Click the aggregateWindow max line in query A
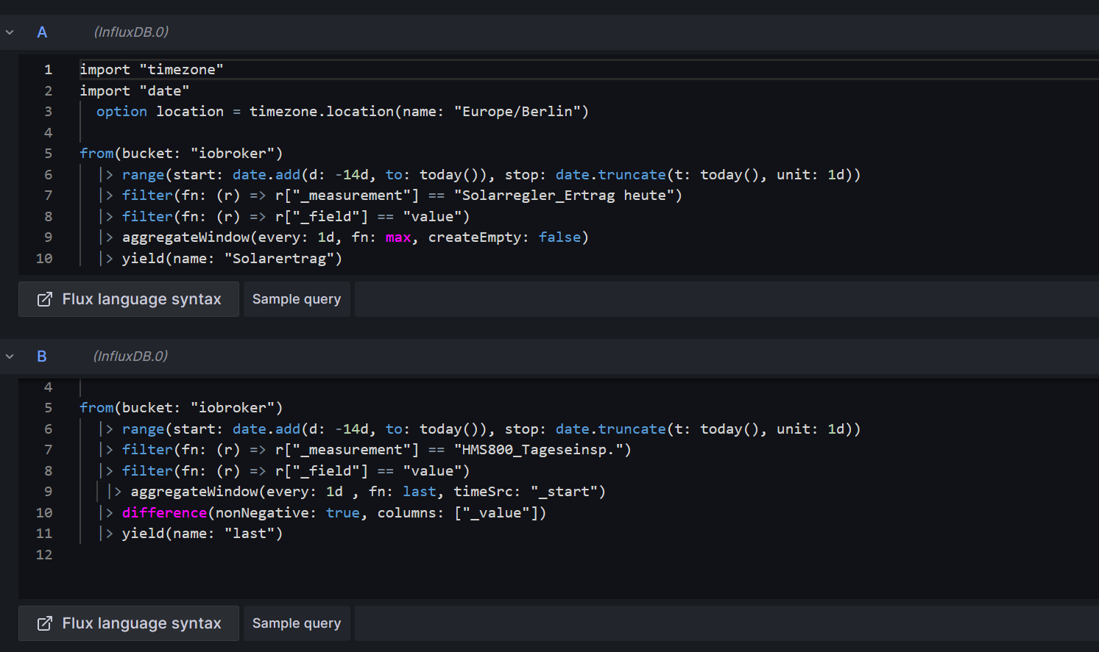Image resolution: width=1099 pixels, height=652 pixels. click(x=344, y=237)
